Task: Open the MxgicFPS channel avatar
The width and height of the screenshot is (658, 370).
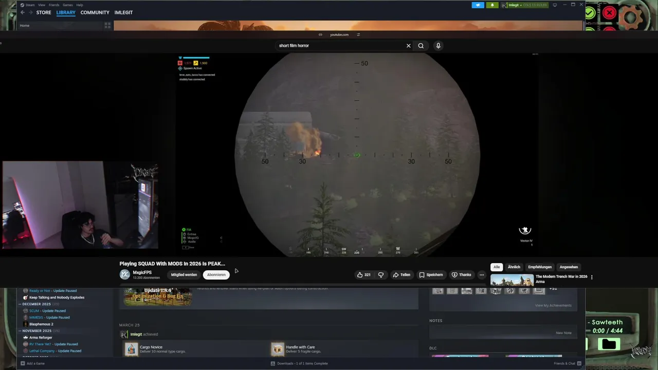Action: pos(124,274)
